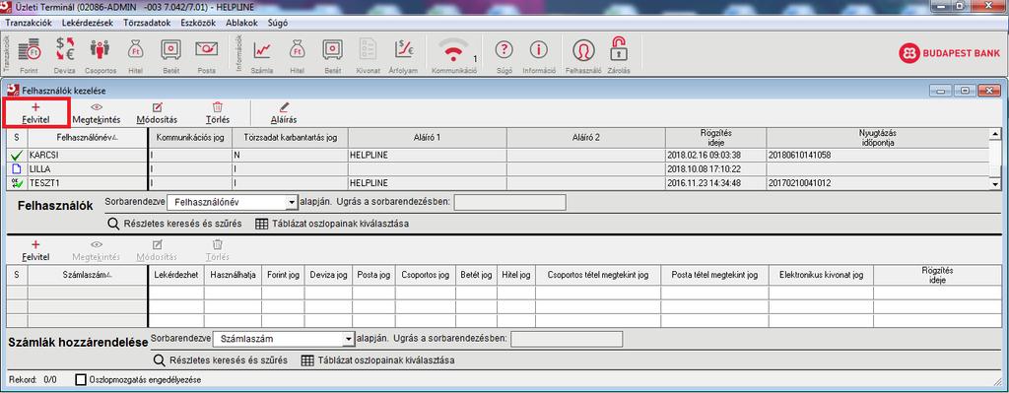Open the Információ info icon

click(x=539, y=55)
